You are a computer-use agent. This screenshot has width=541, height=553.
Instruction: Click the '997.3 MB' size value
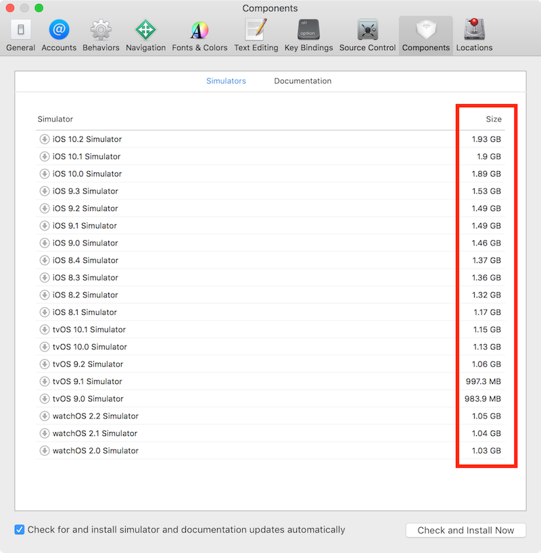(x=483, y=381)
